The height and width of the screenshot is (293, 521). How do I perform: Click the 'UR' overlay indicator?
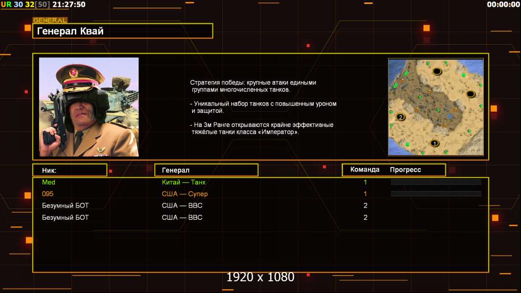[6, 4]
